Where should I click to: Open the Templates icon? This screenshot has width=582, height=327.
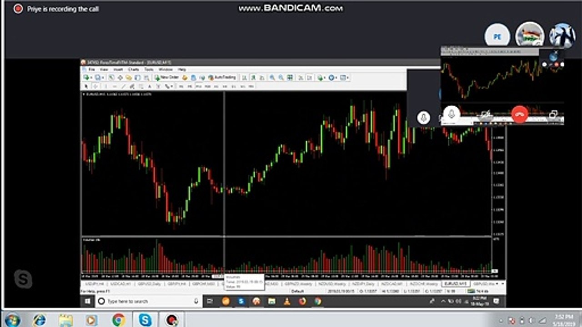[x=343, y=78]
